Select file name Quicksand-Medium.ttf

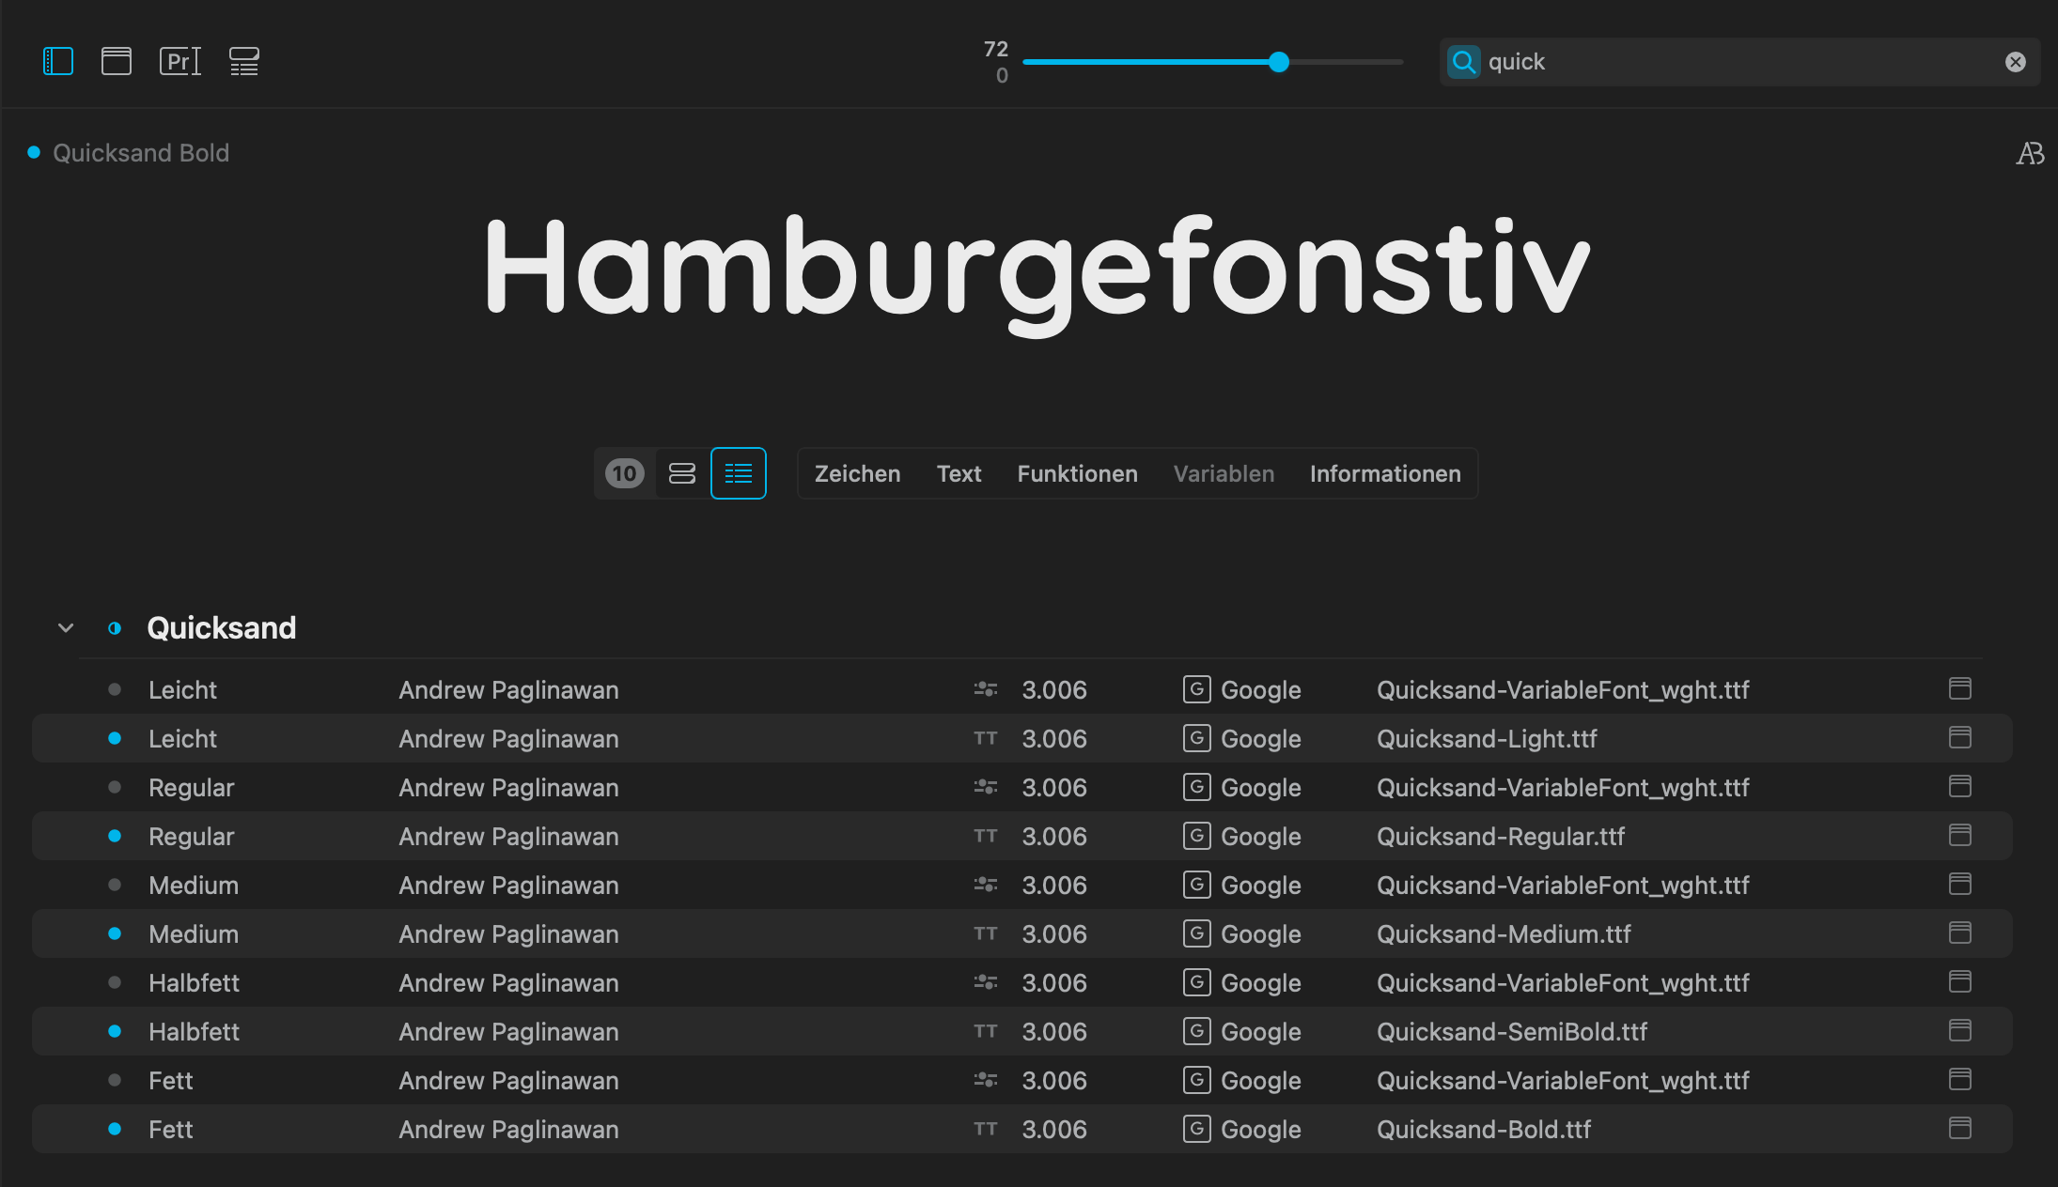[x=1504, y=933]
